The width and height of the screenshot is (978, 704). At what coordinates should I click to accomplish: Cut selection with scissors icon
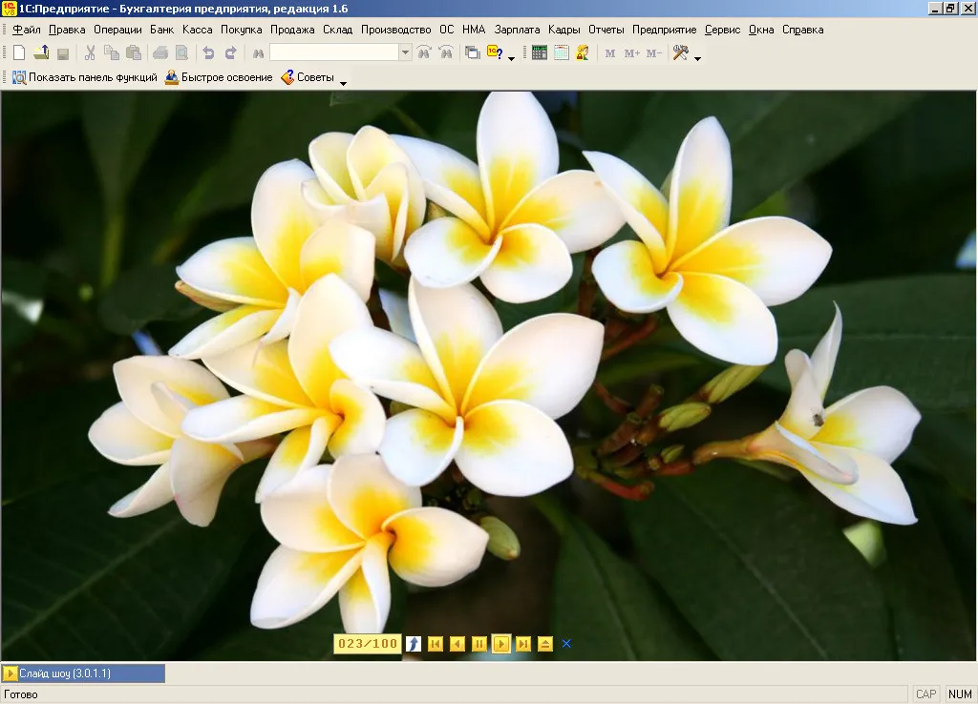pyautogui.click(x=90, y=53)
